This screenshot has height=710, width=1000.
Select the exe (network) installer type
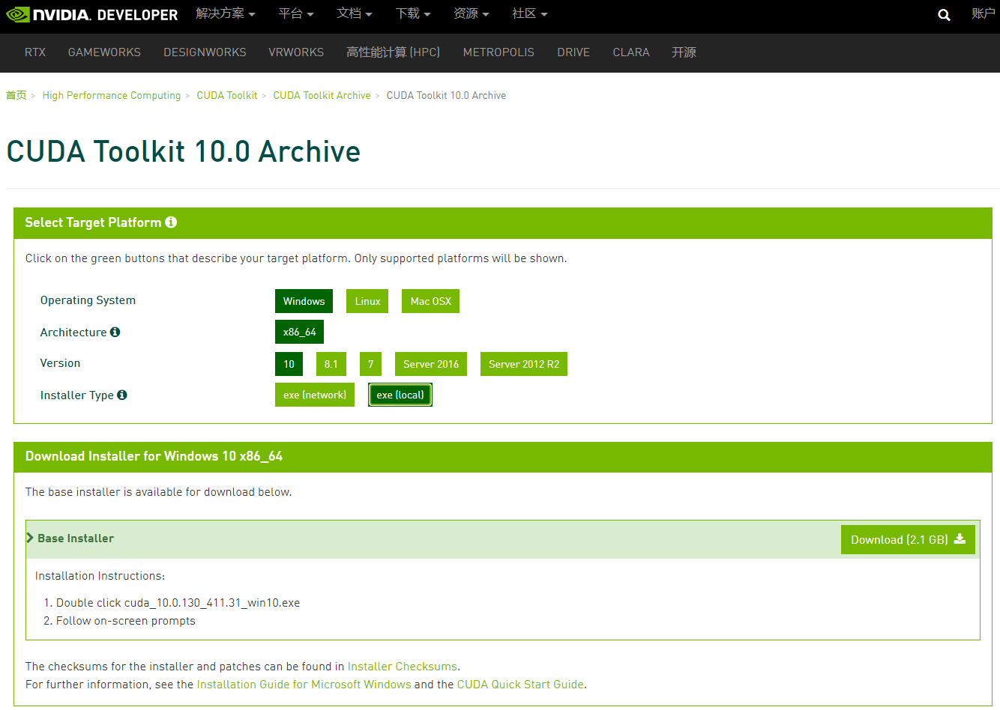[315, 395]
